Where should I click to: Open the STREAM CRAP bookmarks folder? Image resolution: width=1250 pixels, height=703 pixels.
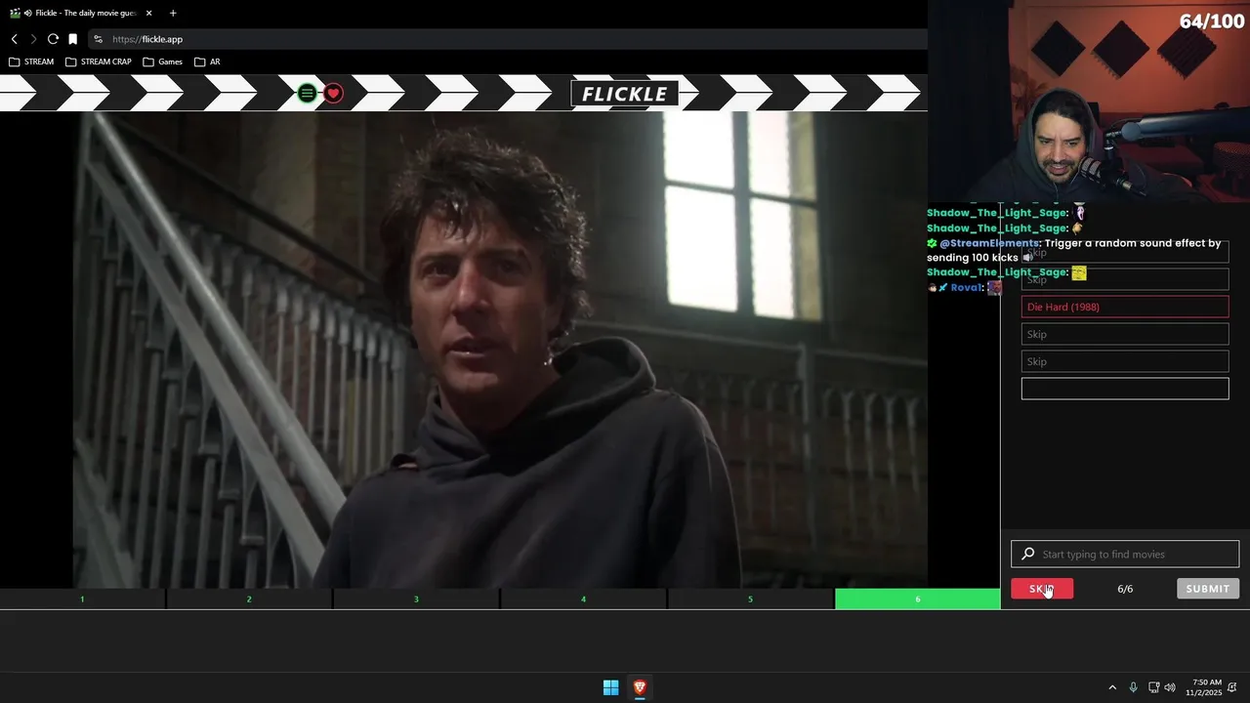98,62
